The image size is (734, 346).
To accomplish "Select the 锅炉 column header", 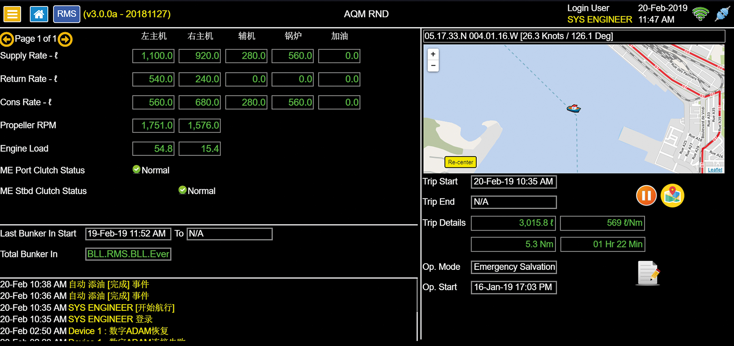I will click(x=293, y=36).
